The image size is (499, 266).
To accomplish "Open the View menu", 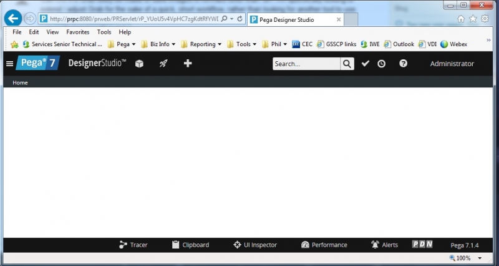I will (52, 32).
